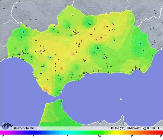
Task: Click the DLTM (ºC) label
Action: pos(118,128)
